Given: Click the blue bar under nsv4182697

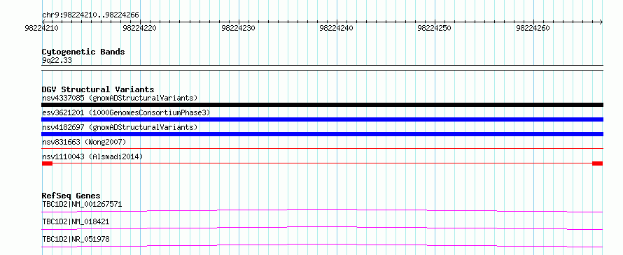Looking at the screenshot, I should [322, 134].
